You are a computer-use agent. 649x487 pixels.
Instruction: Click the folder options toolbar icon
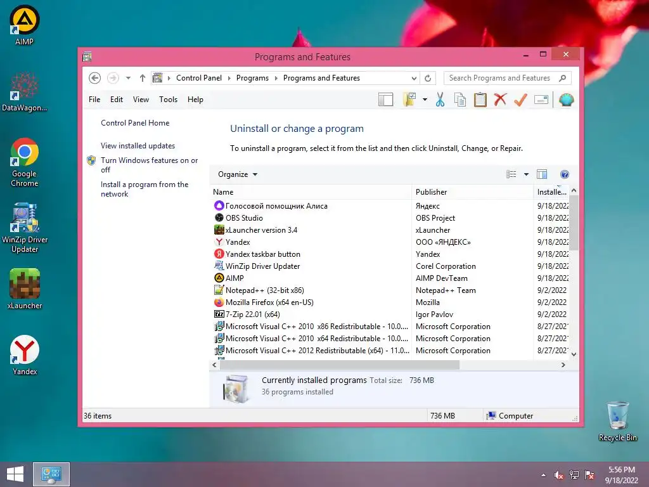pos(409,100)
